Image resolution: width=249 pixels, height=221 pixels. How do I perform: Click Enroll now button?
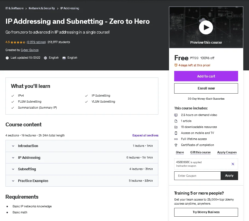206,88
